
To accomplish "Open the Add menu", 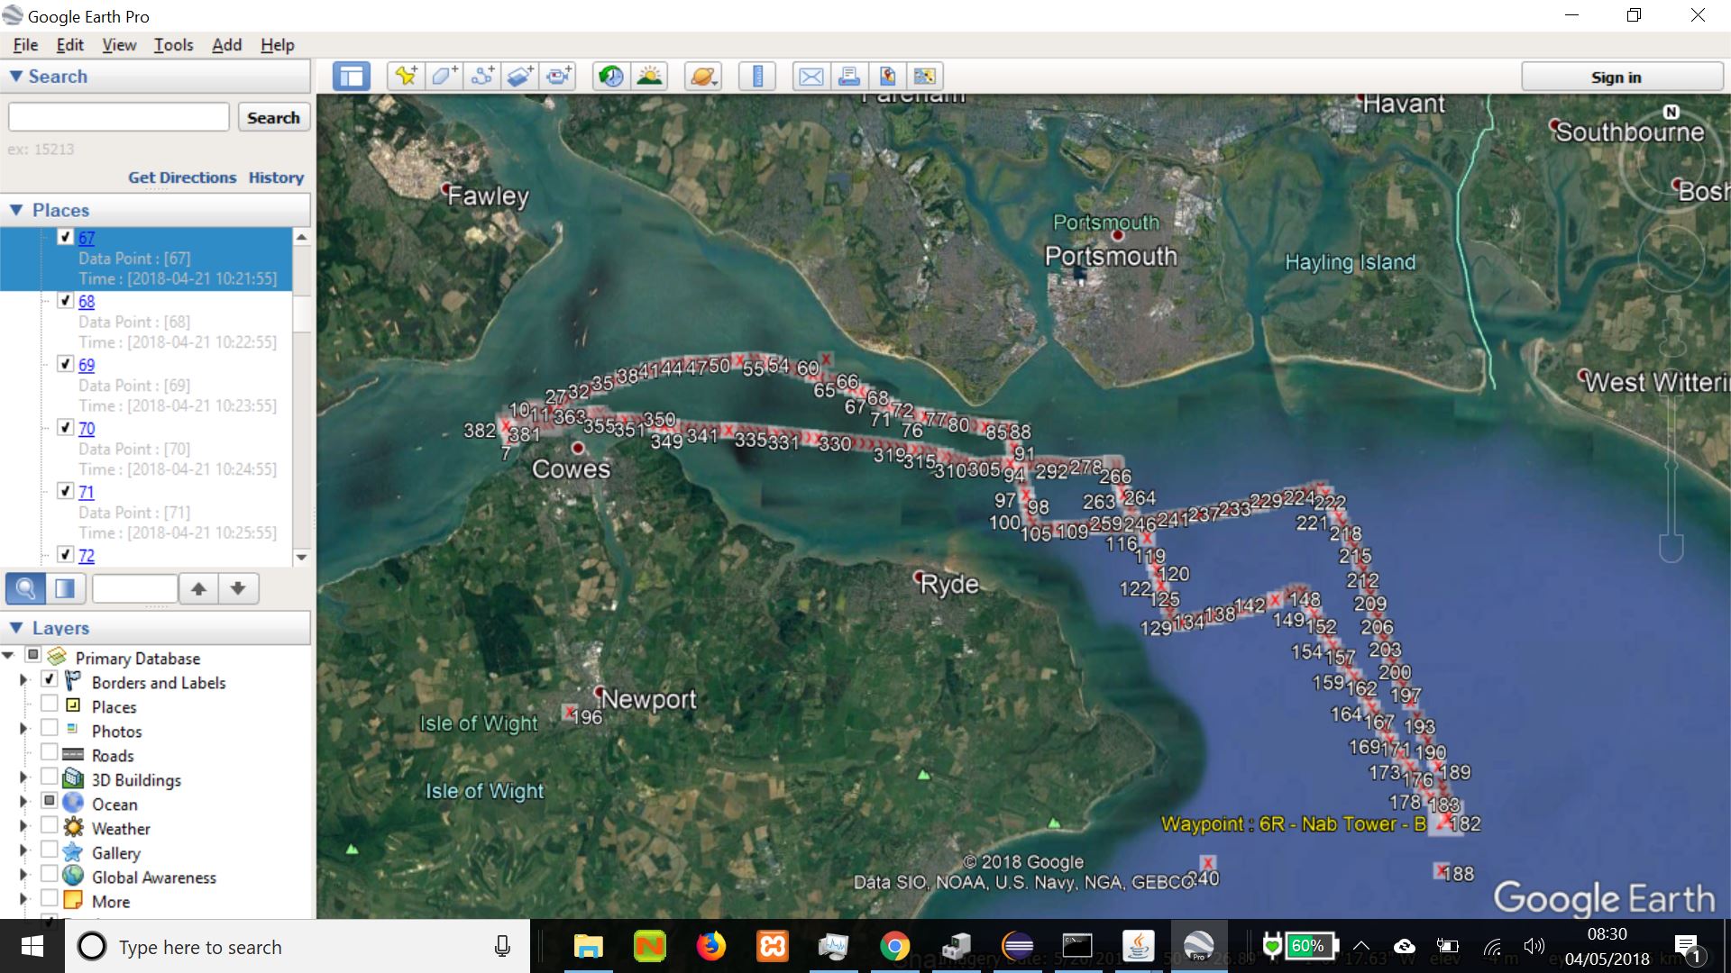I will [226, 45].
